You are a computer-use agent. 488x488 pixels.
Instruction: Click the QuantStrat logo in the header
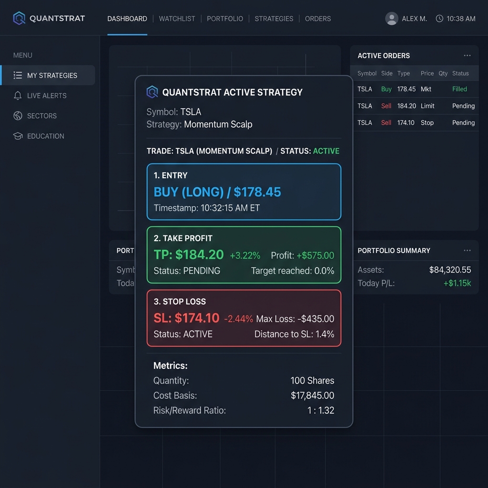click(x=49, y=19)
